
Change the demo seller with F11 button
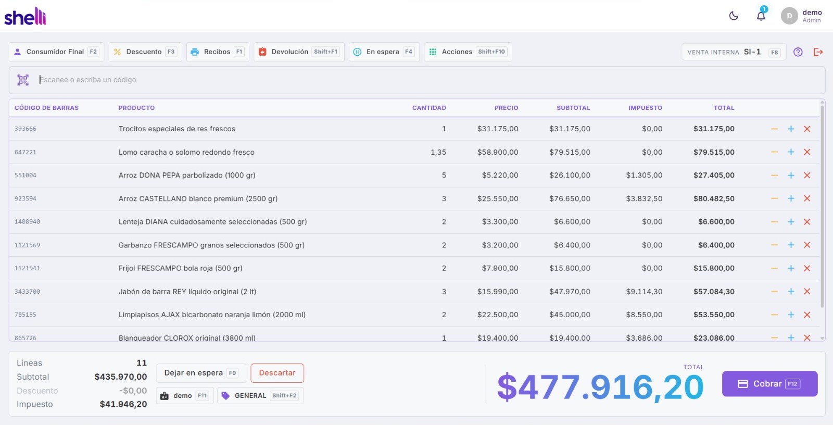tap(185, 396)
